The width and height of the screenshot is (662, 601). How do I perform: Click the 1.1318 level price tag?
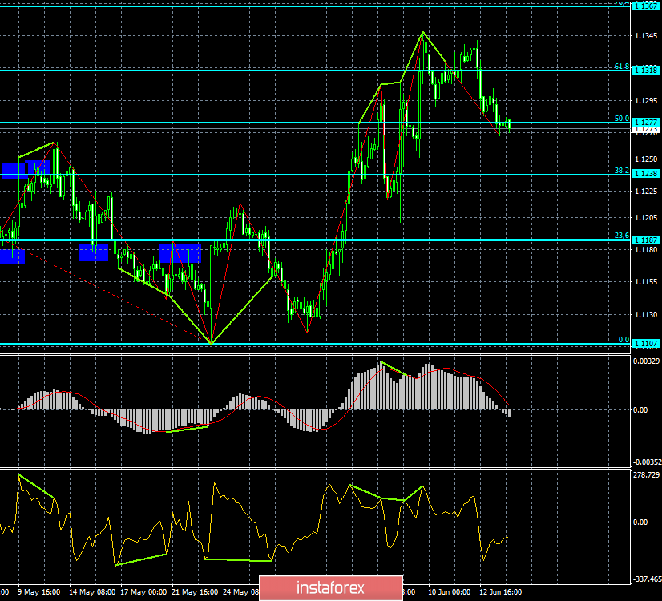(645, 70)
